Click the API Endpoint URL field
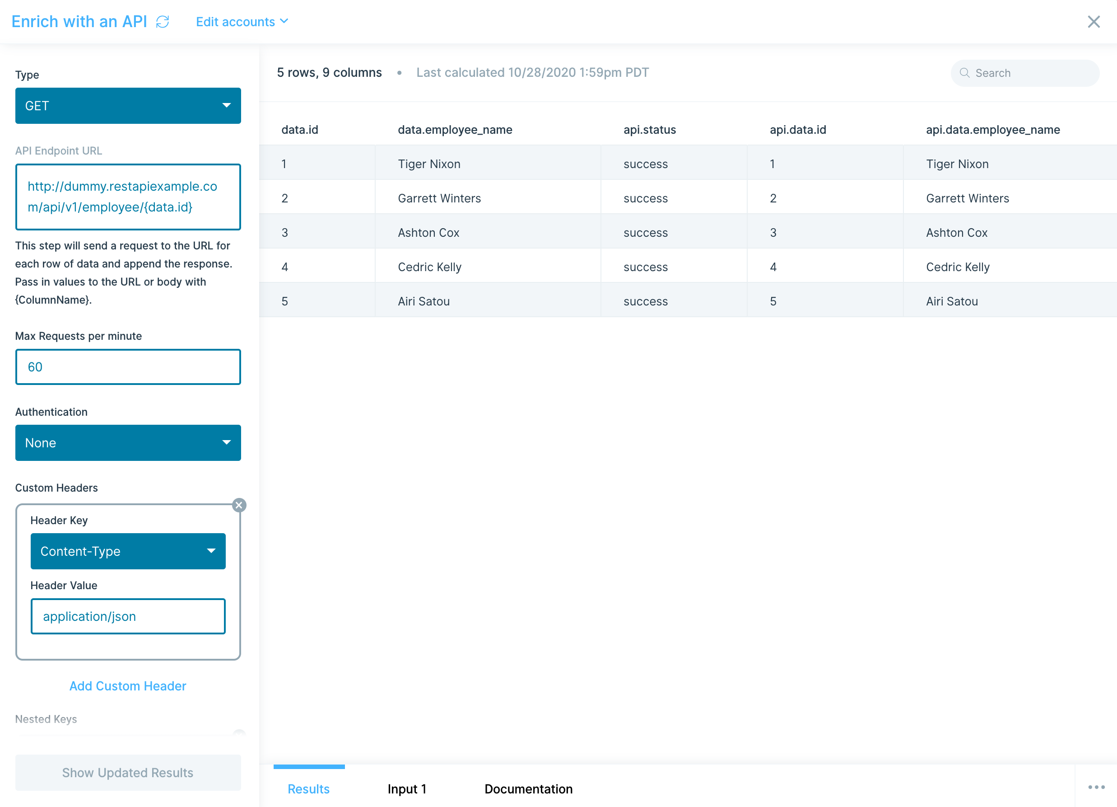Viewport: 1117px width, 807px height. click(x=128, y=197)
